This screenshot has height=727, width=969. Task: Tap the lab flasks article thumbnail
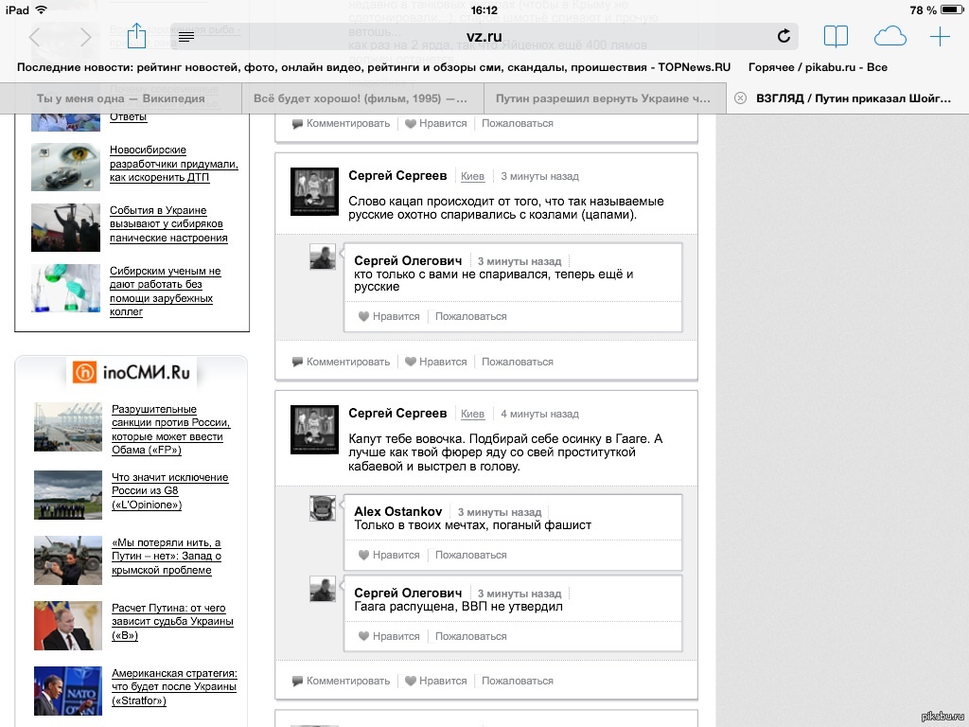65,288
